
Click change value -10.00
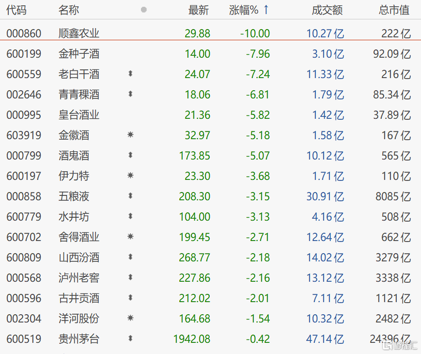pos(255,33)
